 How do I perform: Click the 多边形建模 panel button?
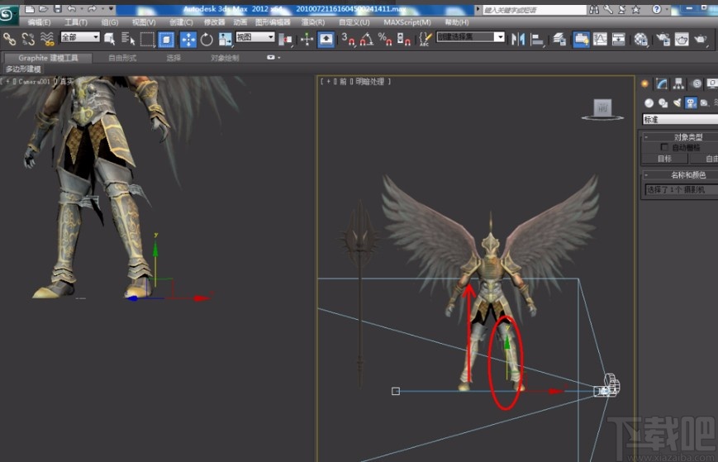click(23, 69)
